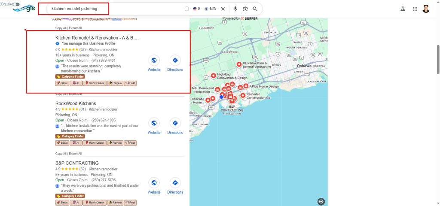Open Kitchen Remodel & Renovation - A & B listing title
Viewport: 440px width, 206px height.
pyautogui.click(x=97, y=38)
